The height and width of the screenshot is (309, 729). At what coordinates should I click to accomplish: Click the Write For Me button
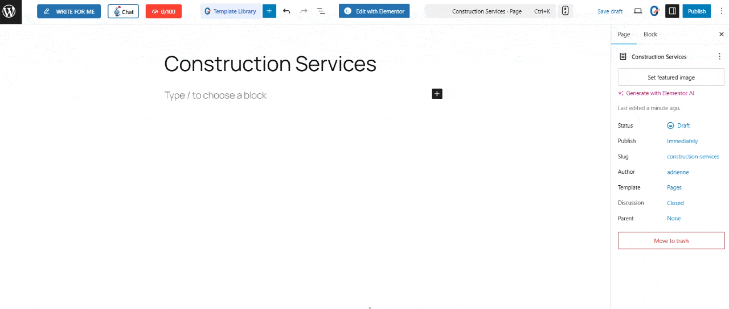tap(69, 11)
